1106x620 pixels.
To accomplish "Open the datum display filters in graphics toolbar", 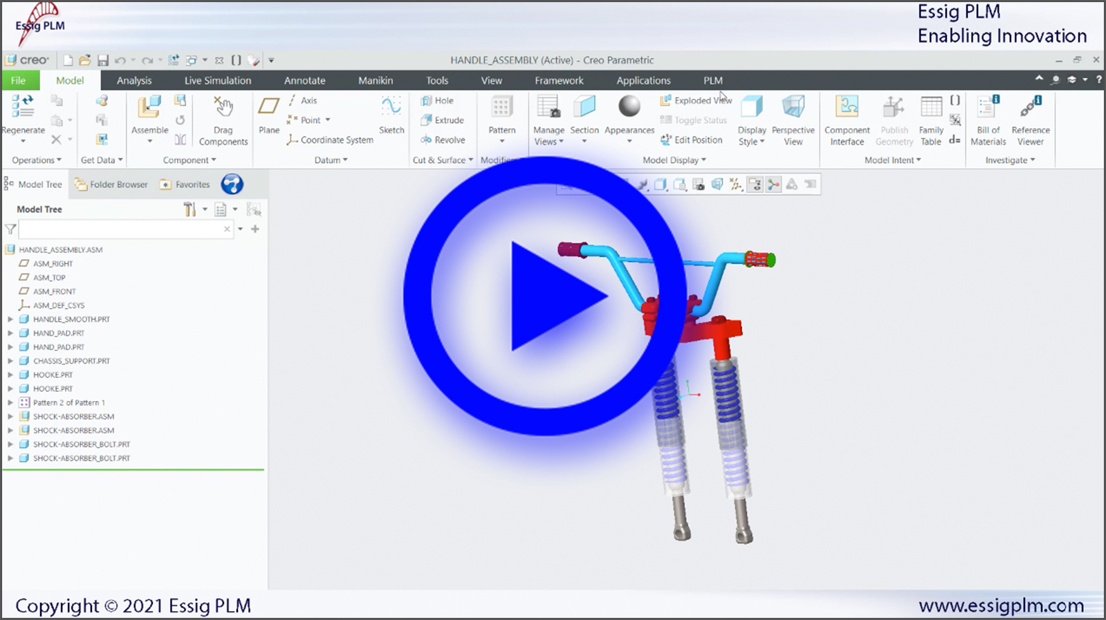I will click(736, 185).
